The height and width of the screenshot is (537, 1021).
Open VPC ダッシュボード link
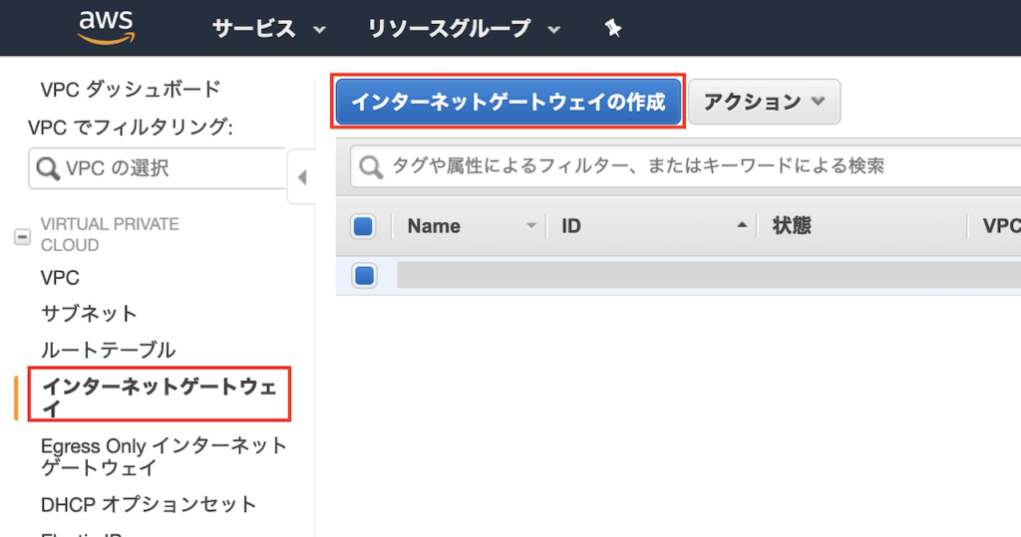tap(131, 90)
